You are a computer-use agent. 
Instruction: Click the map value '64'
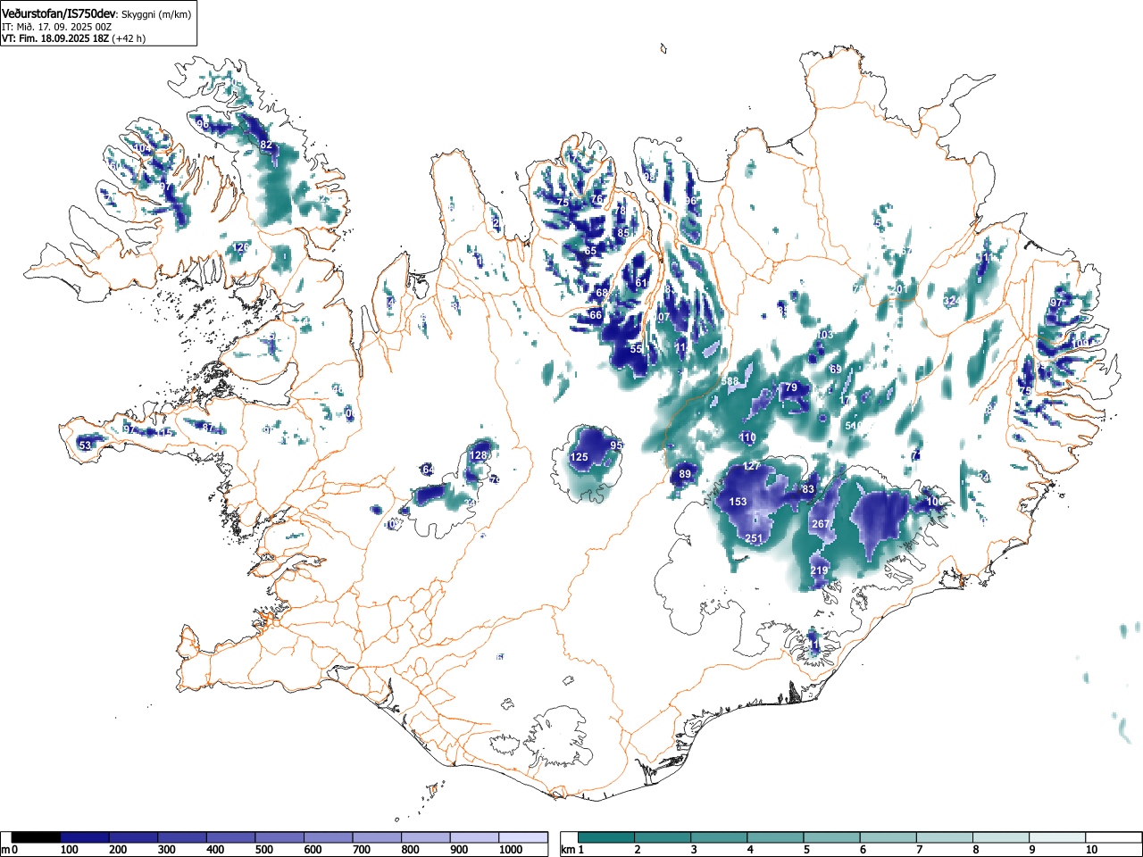[428, 470]
